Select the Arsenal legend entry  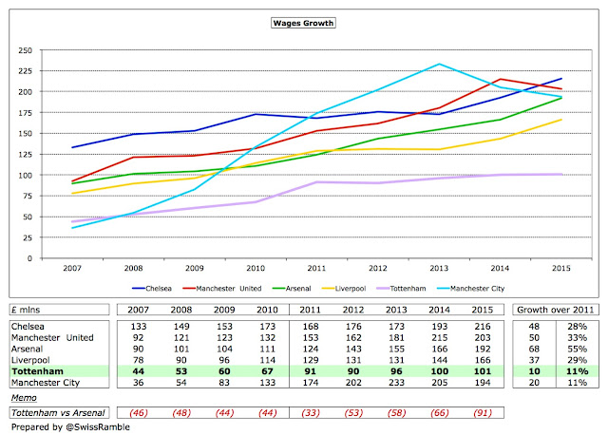point(292,289)
